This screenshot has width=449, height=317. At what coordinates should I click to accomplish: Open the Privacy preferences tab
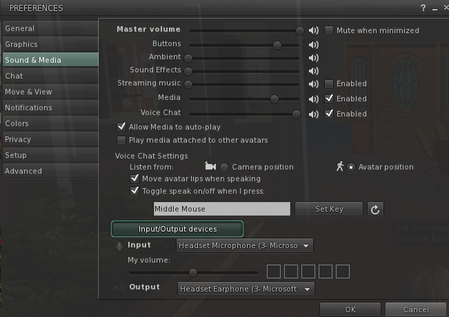point(50,139)
